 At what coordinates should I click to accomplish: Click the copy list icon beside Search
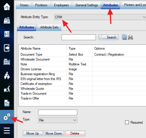pos(124,37)
